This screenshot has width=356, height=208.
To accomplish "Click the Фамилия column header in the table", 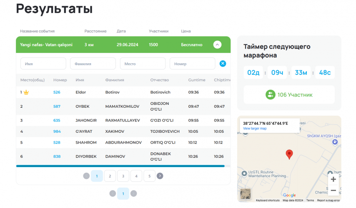I will 115,80.
